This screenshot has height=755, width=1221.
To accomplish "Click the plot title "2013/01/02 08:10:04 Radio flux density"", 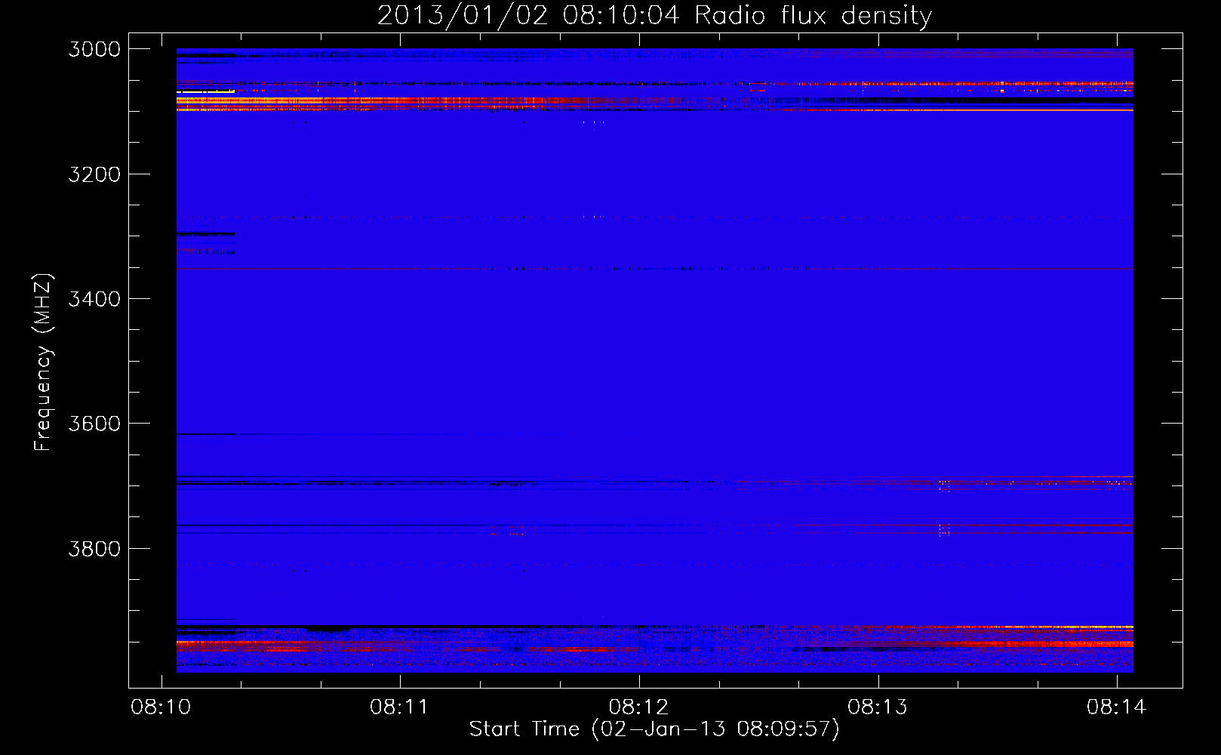I will (655, 16).
